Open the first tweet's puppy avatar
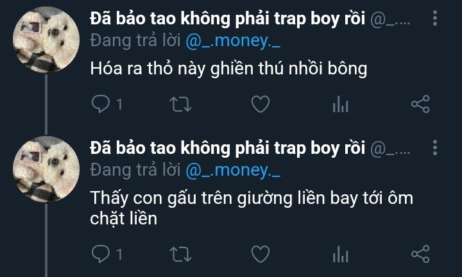The image size is (462, 277). [46, 40]
